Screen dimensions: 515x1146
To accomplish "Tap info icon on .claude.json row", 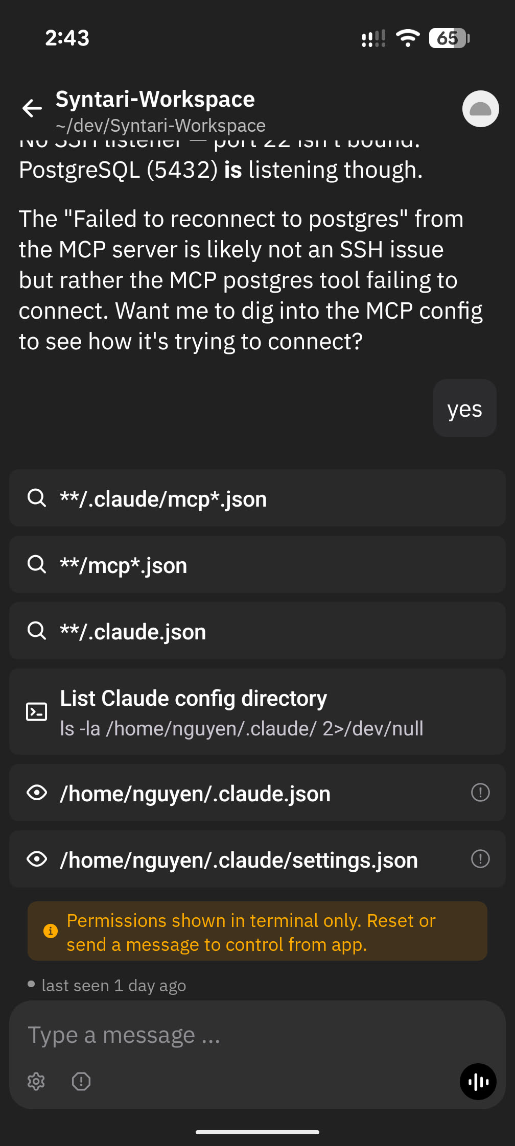I will click(480, 793).
